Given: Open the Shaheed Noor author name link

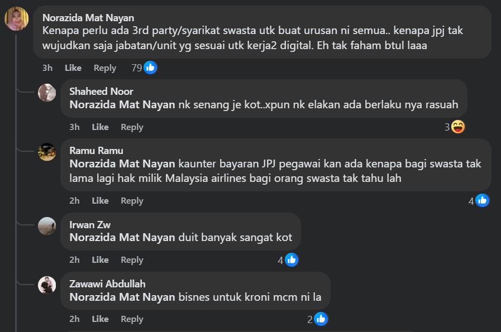Looking at the screenshot, I should (x=101, y=92).
